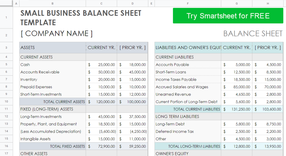Viewport: 286px width, 156px height.
Task: Select Less Accumulated Depreciation current value
Action: [x=101, y=131]
